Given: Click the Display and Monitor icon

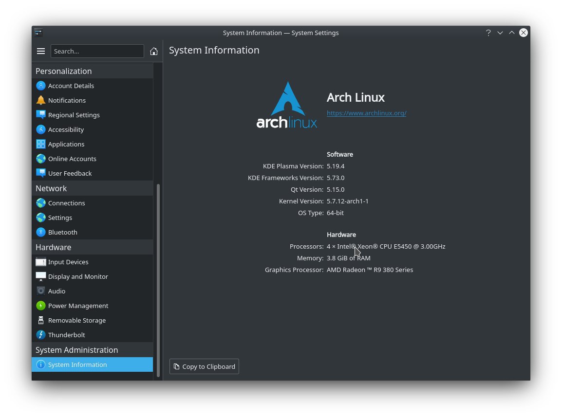Looking at the screenshot, I should point(41,276).
